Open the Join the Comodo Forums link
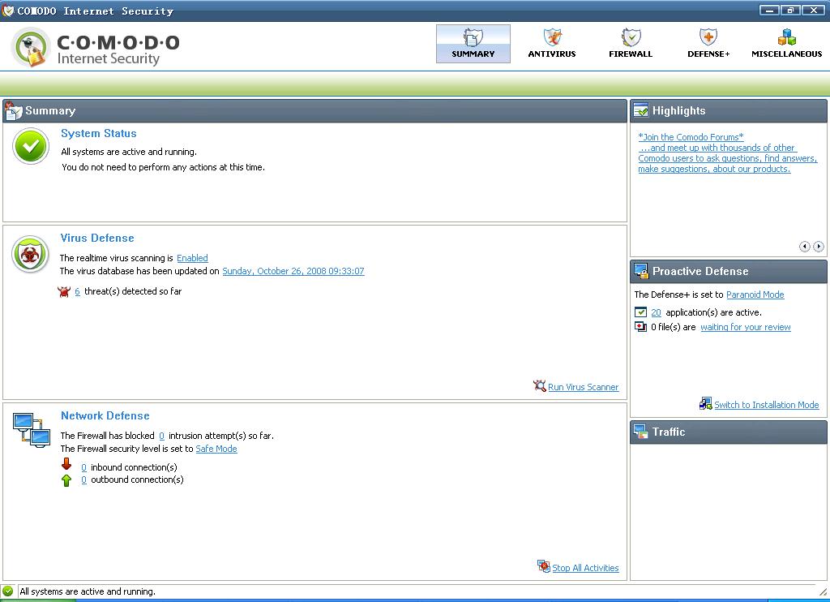830x602 pixels. (691, 137)
